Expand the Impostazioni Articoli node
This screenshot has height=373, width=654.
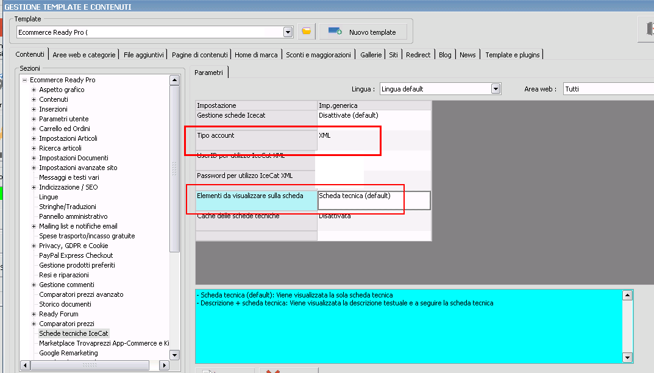(x=34, y=138)
